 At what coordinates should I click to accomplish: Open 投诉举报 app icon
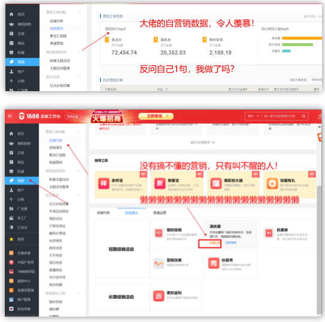pyautogui.click(x=11, y=309)
